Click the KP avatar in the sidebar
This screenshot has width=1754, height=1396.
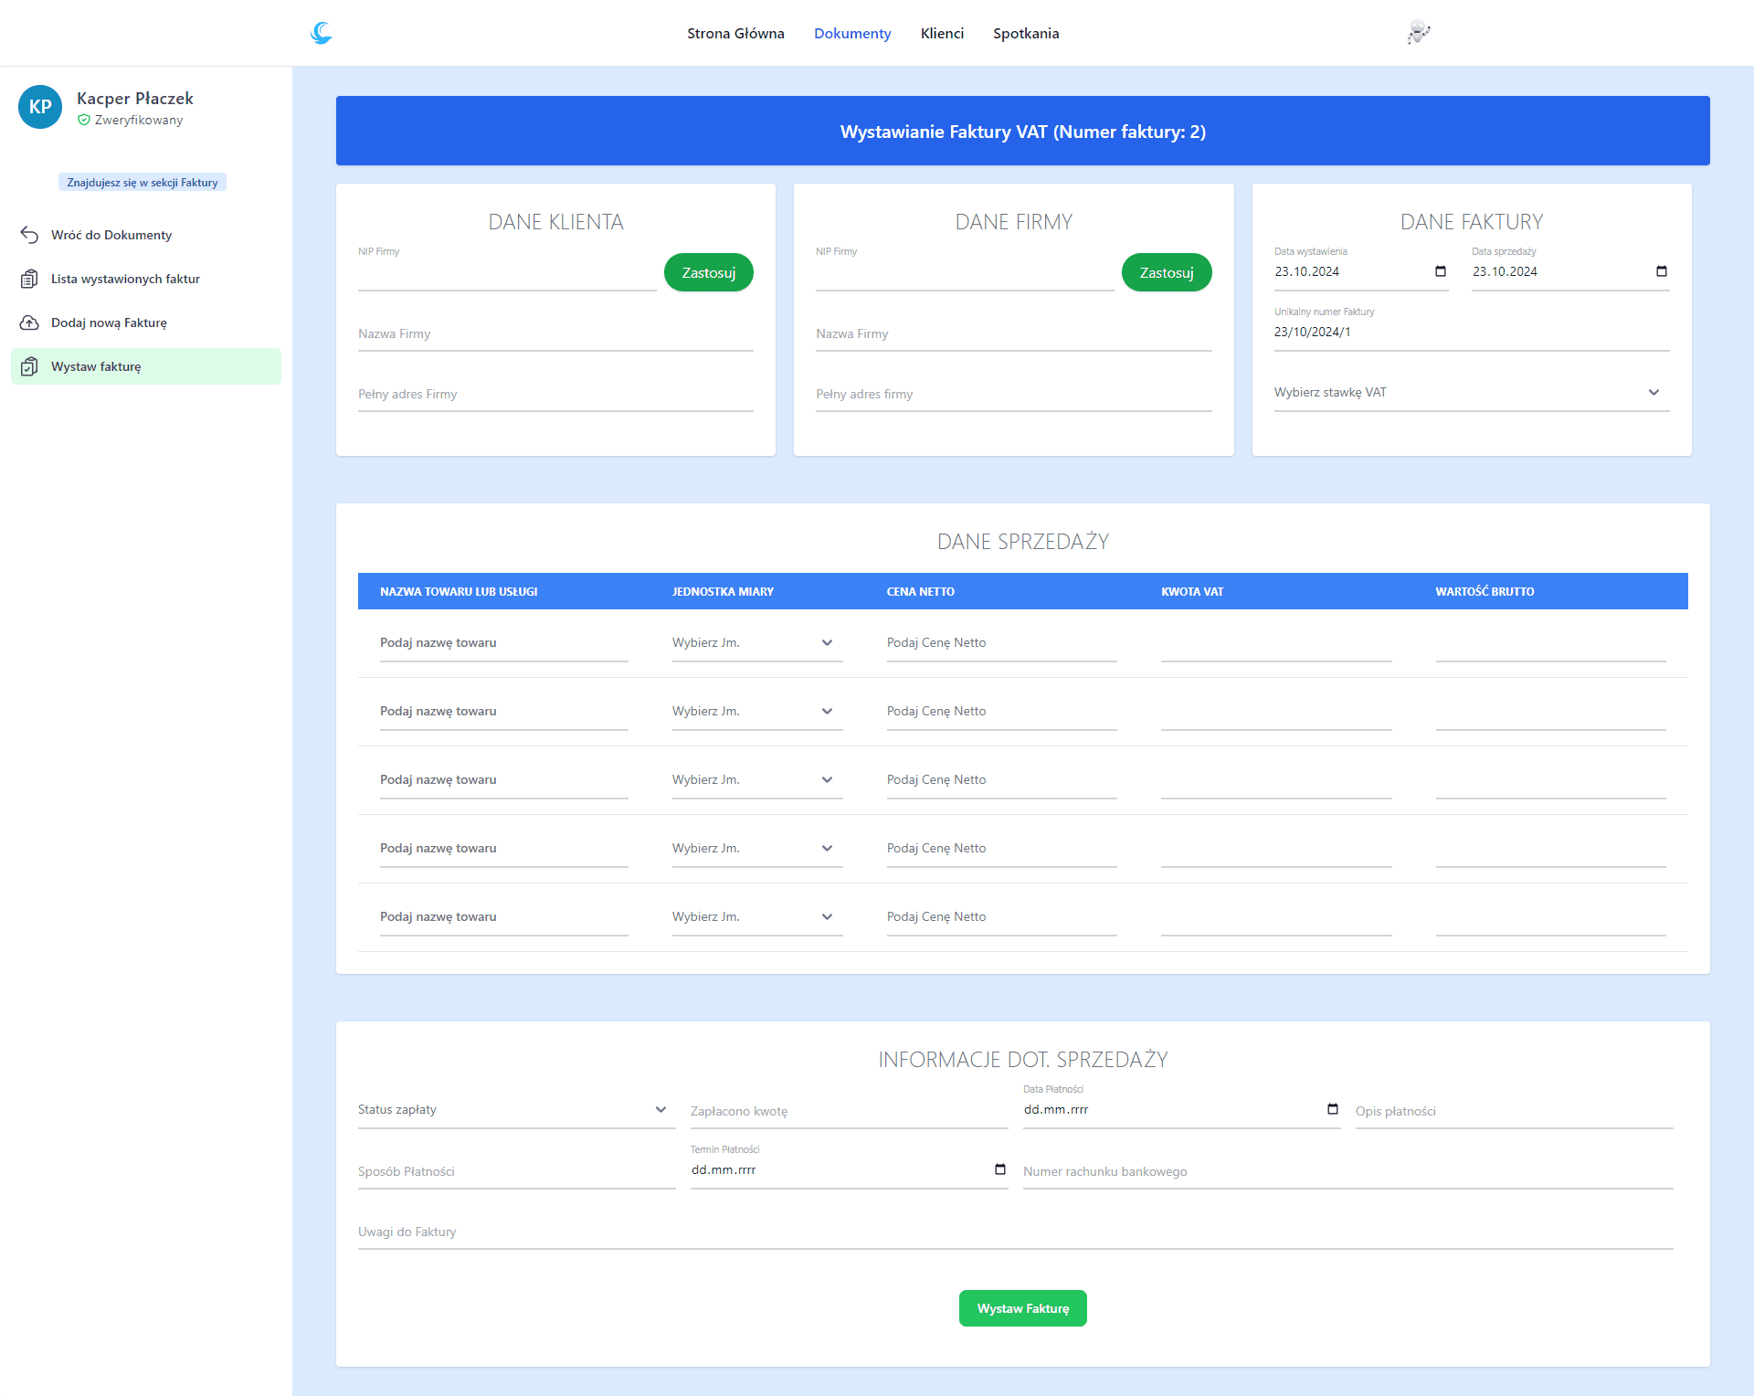(39, 107)
